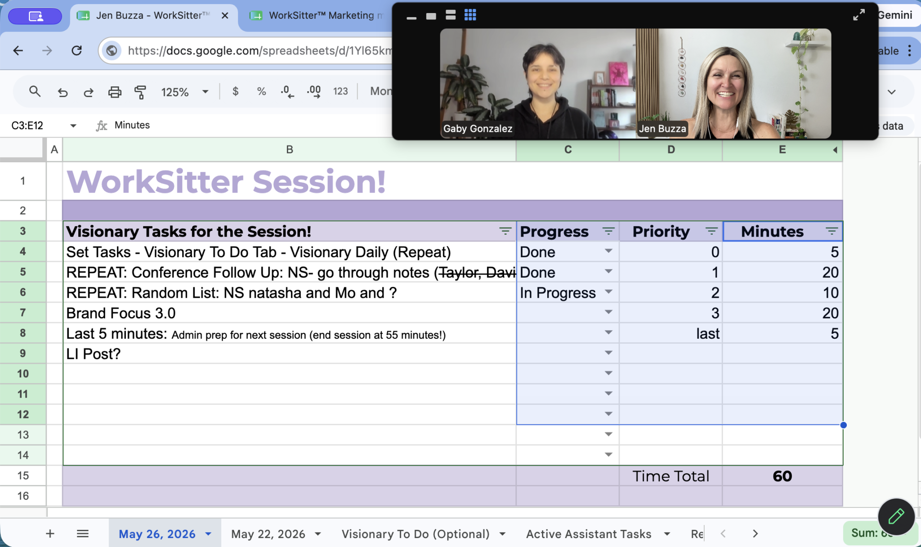The height and width of the screenshot is (547, 921).
Task: Click the print icon
Action: [115, 92]
